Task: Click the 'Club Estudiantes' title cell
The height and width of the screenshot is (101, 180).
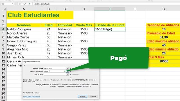Action: point(40,15)
